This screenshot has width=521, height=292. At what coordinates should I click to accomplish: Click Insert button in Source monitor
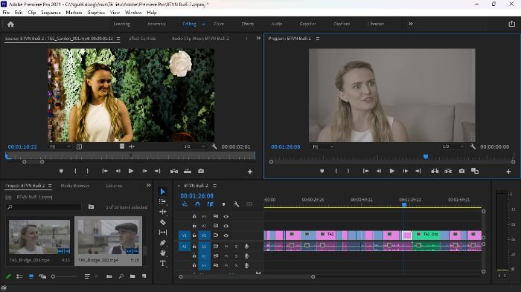(x=174, y=171)
